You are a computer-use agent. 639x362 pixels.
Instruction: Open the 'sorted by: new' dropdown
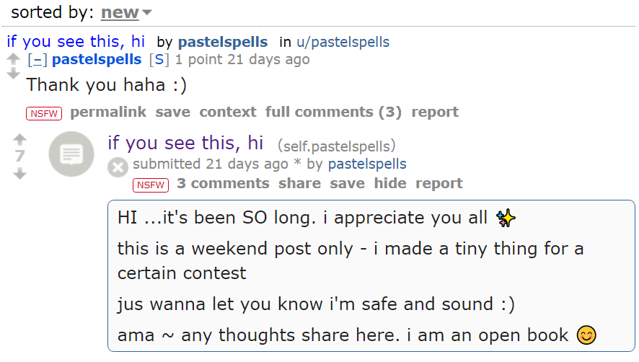coord(126,12)
